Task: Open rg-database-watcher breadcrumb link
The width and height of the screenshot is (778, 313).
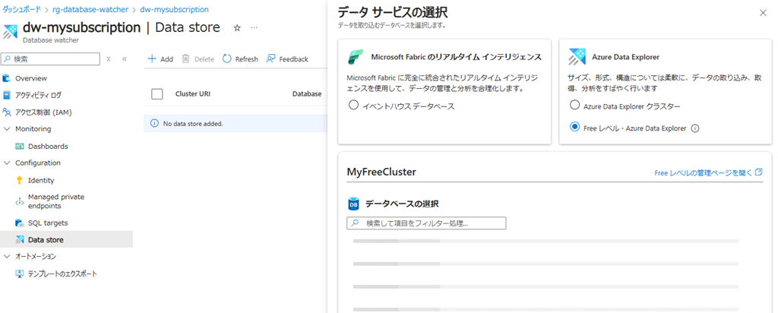Action: coord(90,9)
